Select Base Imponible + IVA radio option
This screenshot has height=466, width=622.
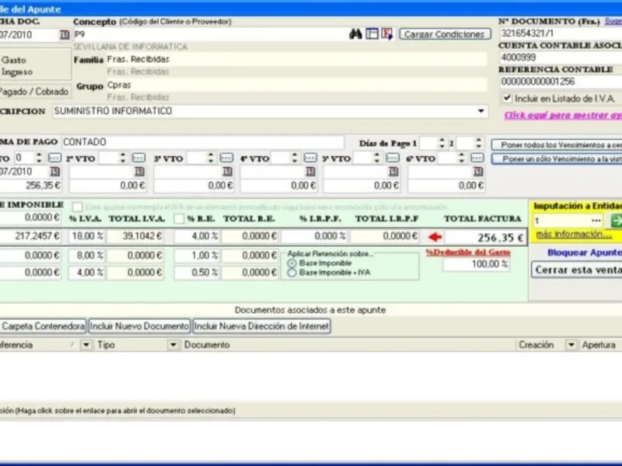click(292, 273)
